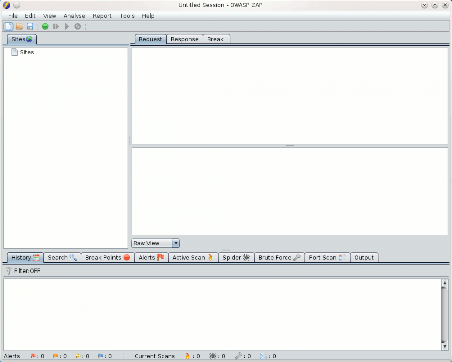The height and width of the screenshot is (362, 452).
Task: Open the Tools menu
Action: tap(127, 16)
